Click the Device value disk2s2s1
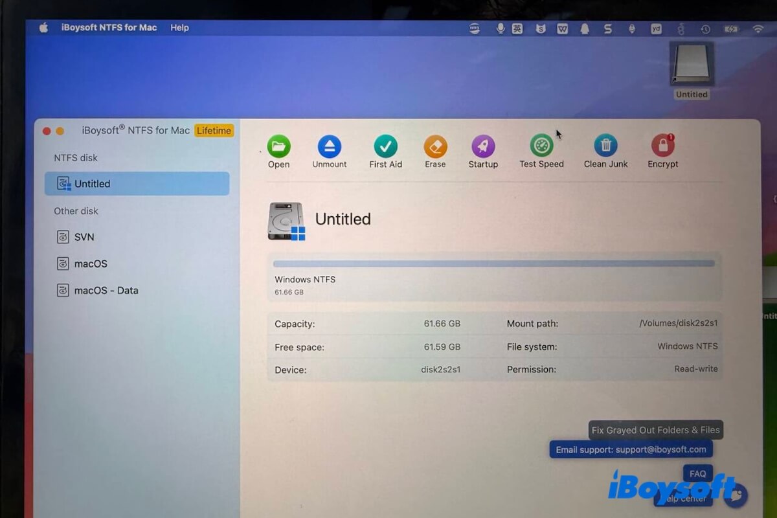The height and width of the screenshot is (518, 777). click(440, 369)
